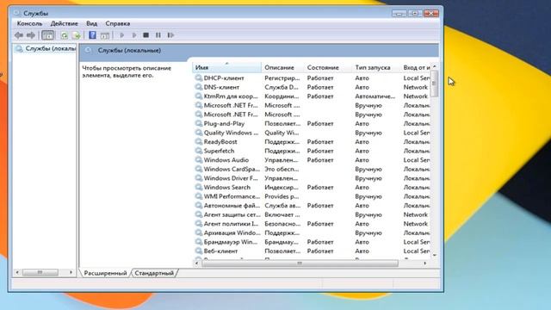Viewport: 551px width, 310px height.
Task: Select the KtmRm service gear icon
Action: tap(199, 96)
